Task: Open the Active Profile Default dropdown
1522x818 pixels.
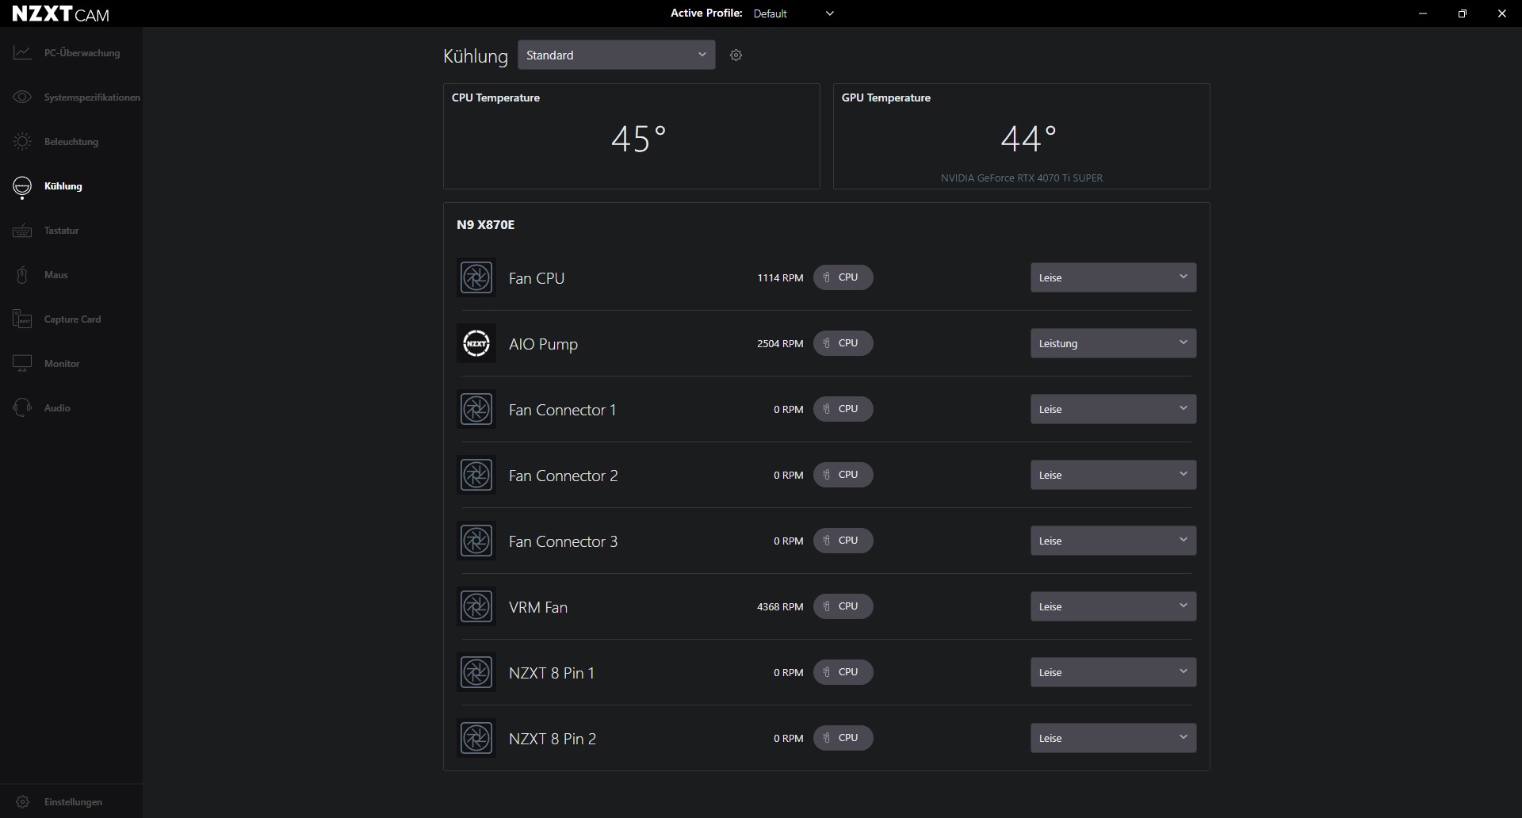Action: [x=794, y=13]
